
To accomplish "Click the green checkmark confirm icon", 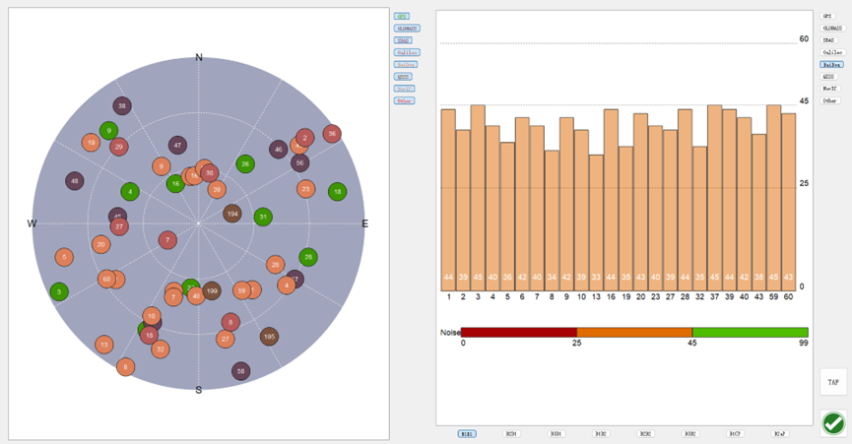I will [833, 423].
